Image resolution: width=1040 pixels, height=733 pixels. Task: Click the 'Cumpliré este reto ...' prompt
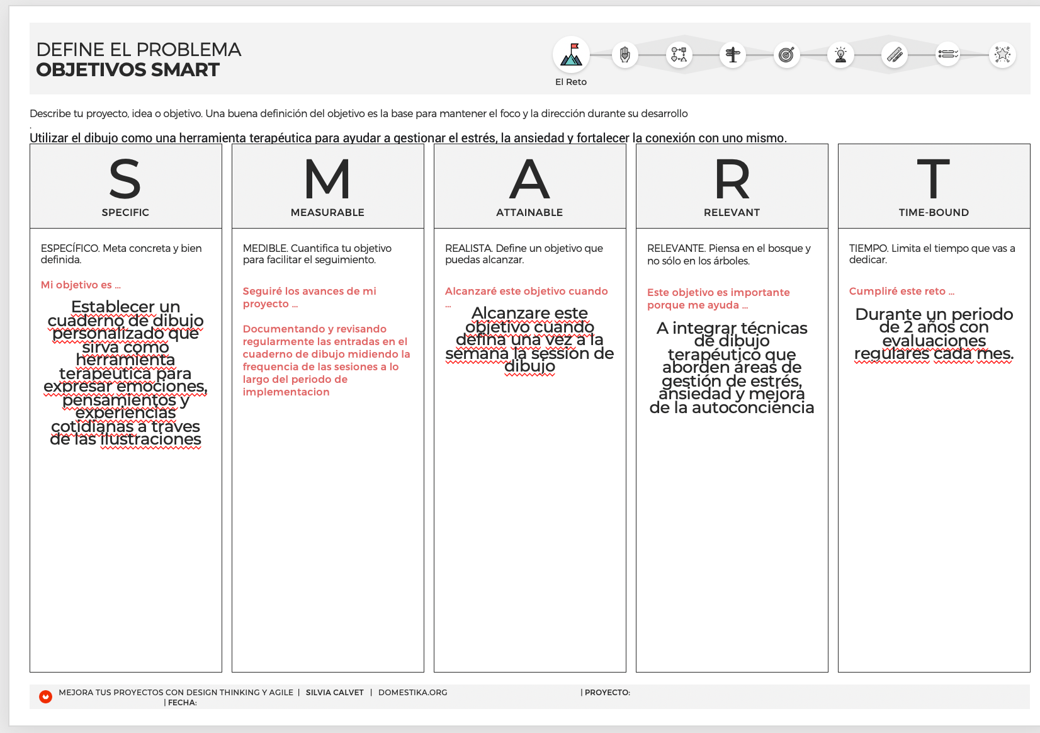[x=902, y=291]
